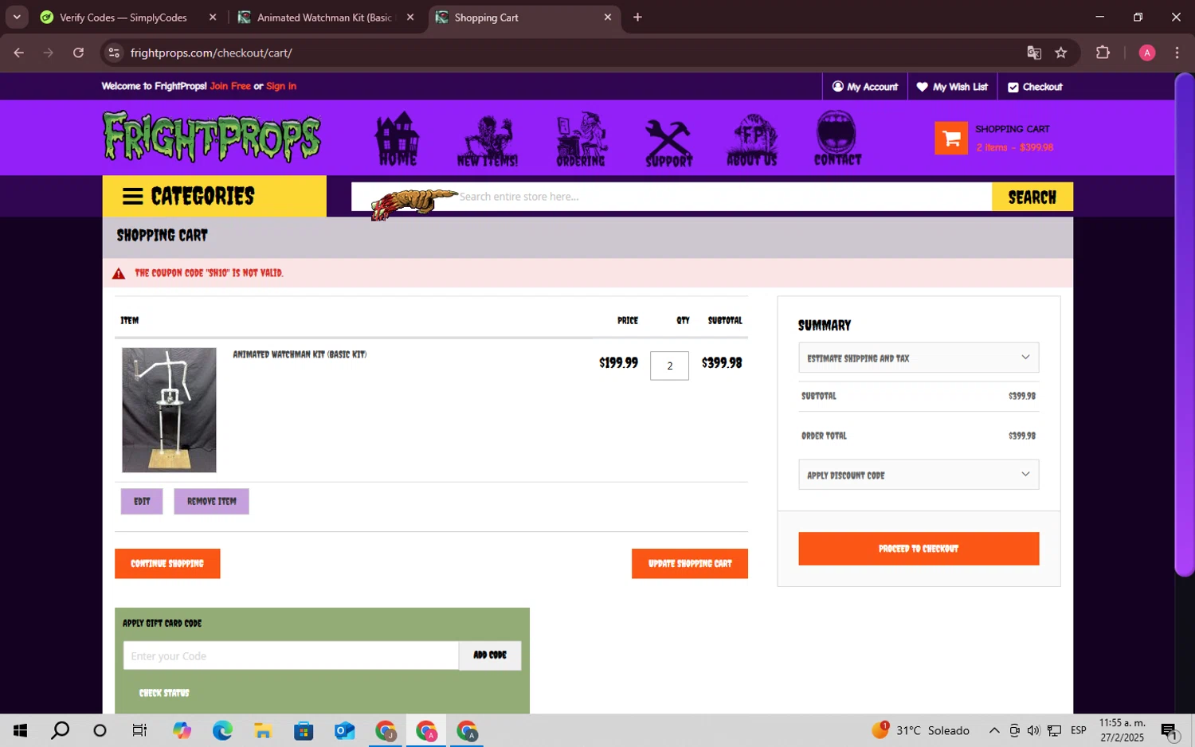
Task: Focus the gift card code field
Action: tap(291, 655)
